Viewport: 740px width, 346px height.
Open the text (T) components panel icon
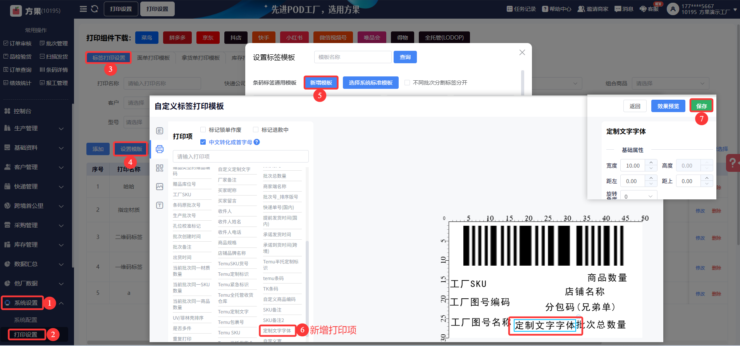point(160,205)
